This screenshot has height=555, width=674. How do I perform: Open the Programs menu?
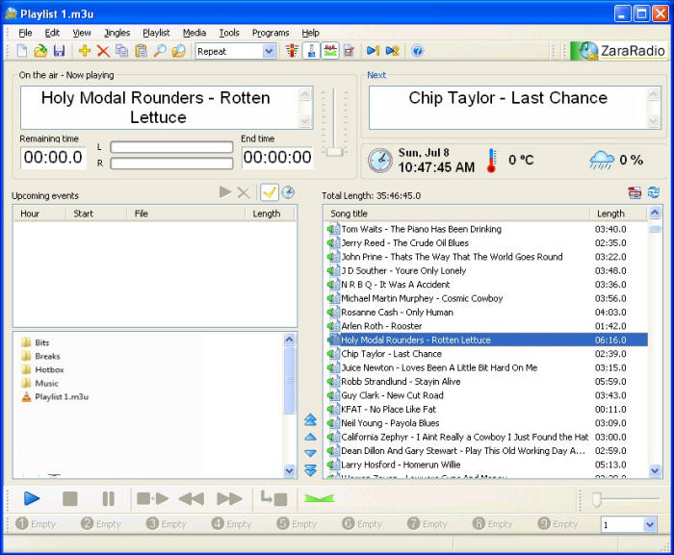(271, 33)
